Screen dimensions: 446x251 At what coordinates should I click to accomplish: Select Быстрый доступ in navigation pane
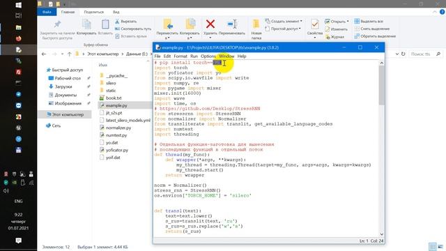point(65,70)
